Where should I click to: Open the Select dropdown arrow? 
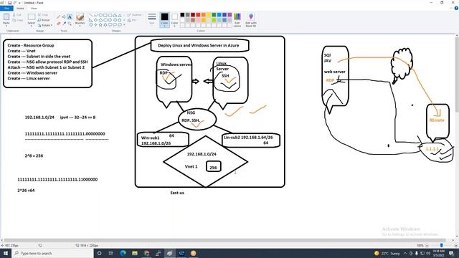[x=32, y=26]
